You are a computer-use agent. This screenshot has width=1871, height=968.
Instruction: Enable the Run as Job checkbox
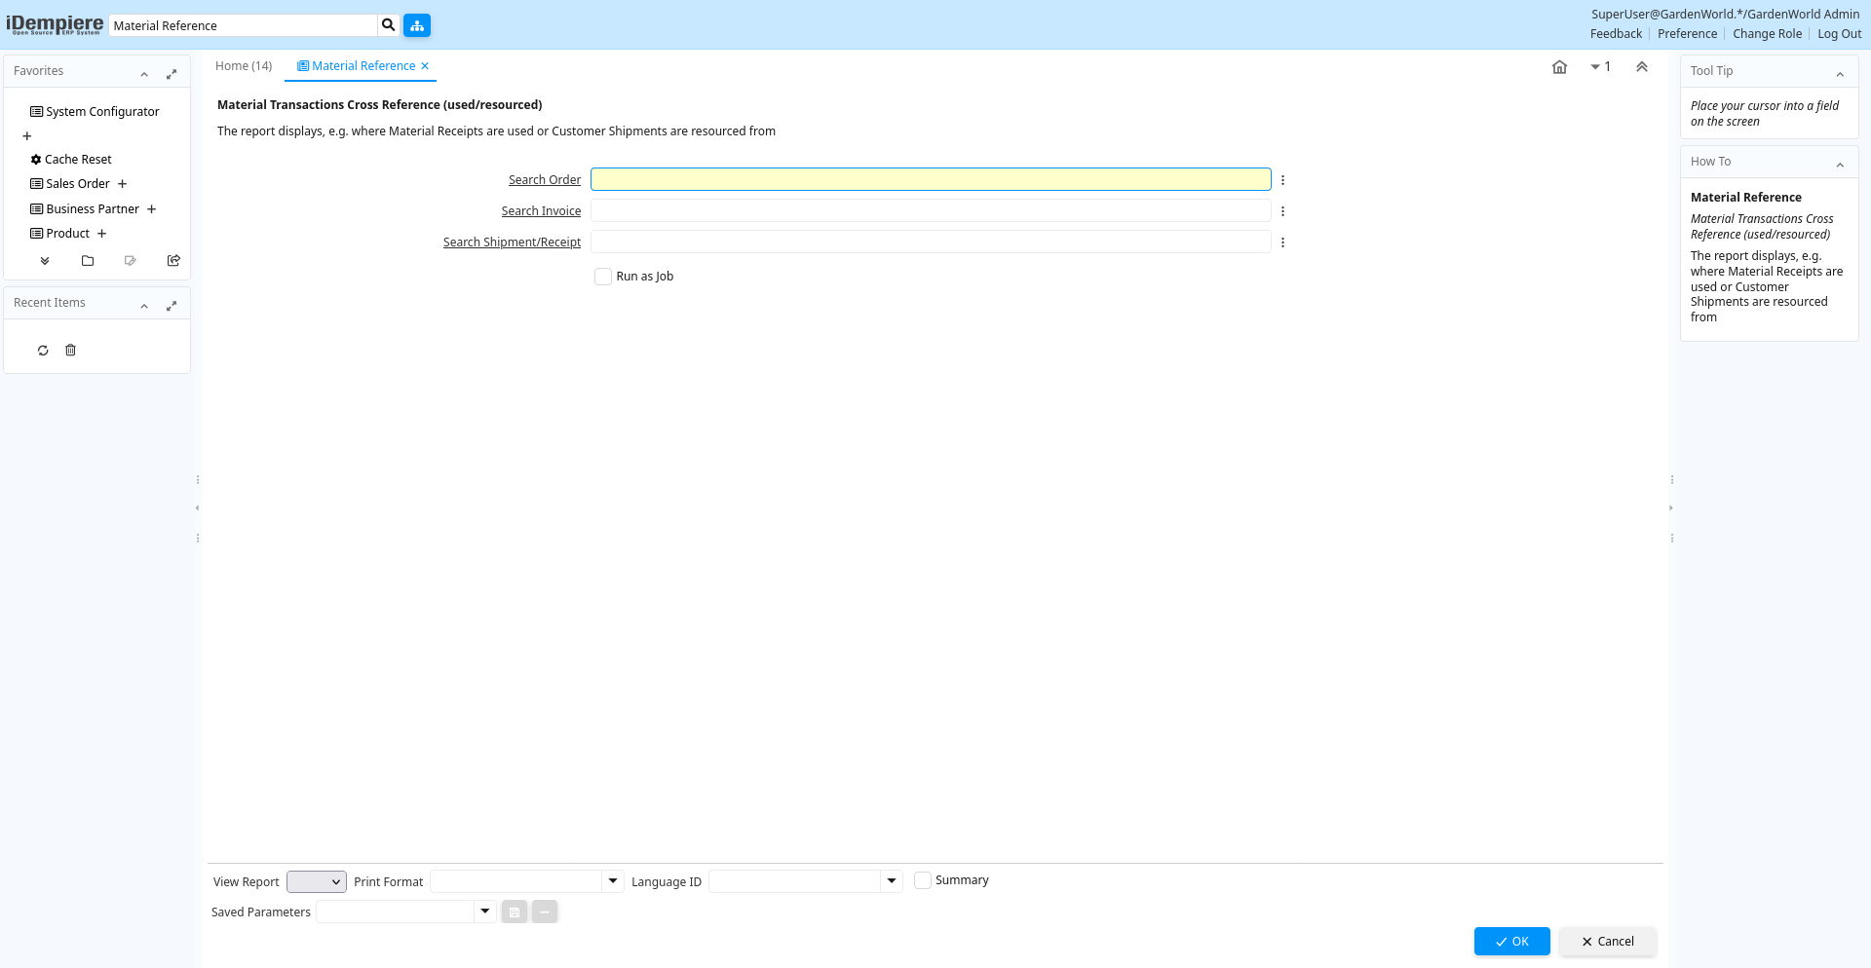[x=603, y=277]
